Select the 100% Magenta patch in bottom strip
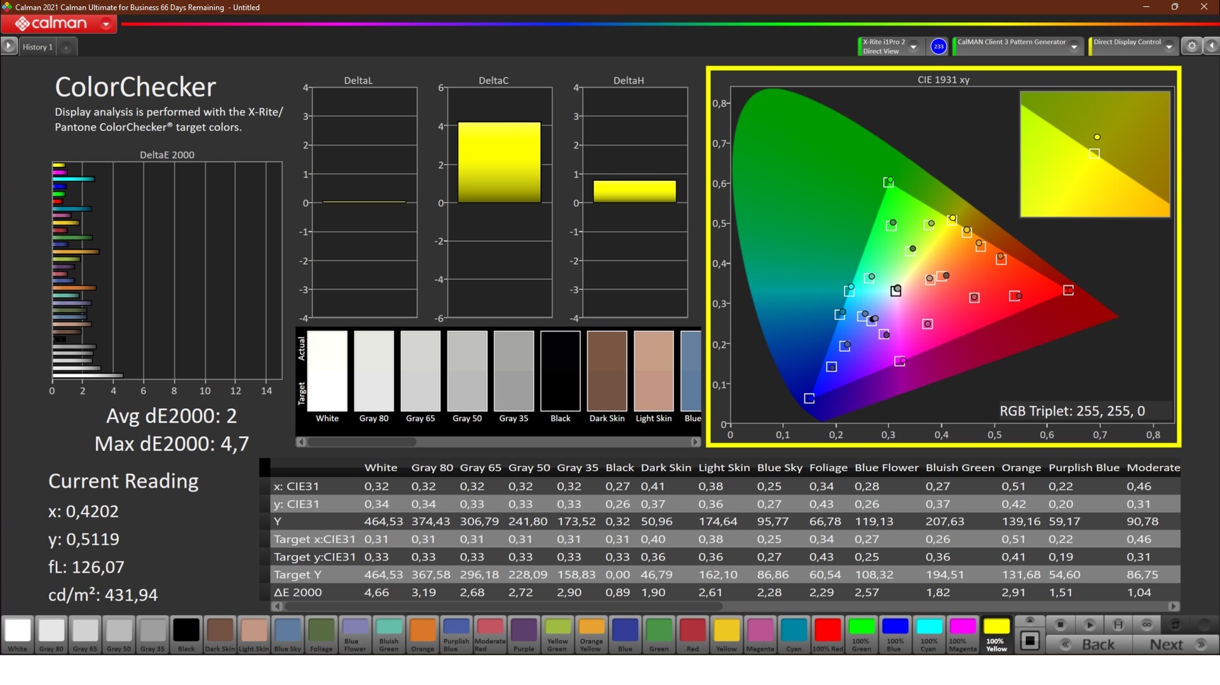Viewport: 1220px width, 685px height. coord(963,634)
